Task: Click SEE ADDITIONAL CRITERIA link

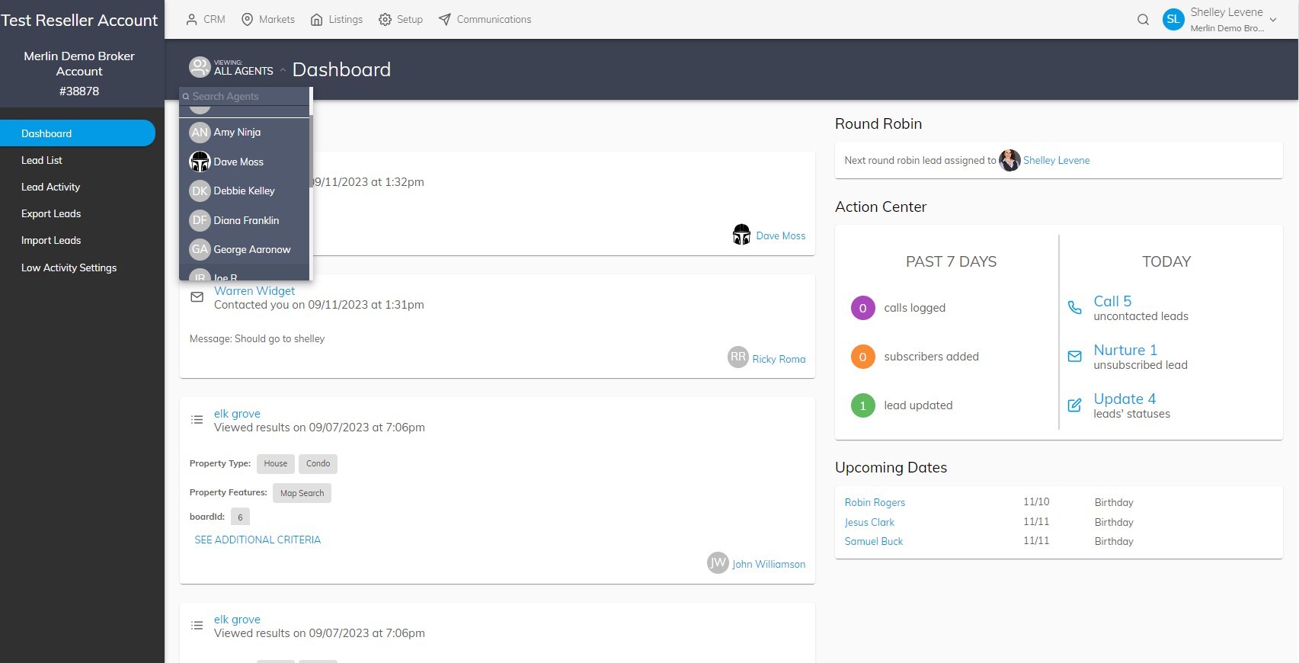Action: coord(258,540)
